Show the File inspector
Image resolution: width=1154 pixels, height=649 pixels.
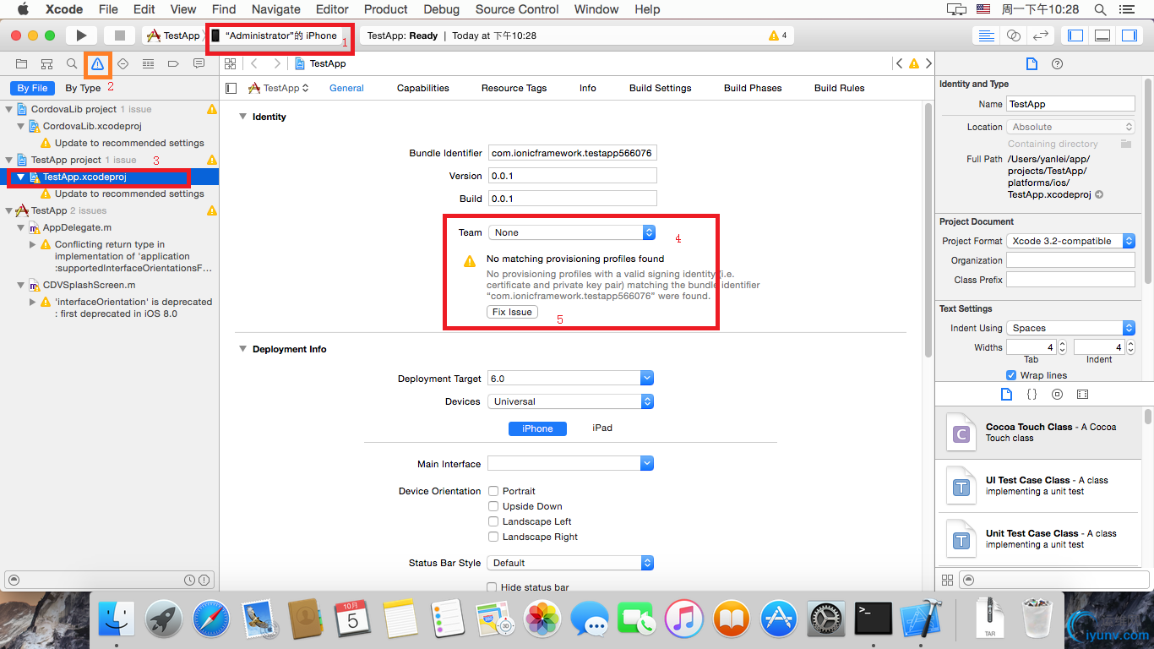tap(1032, 64)
